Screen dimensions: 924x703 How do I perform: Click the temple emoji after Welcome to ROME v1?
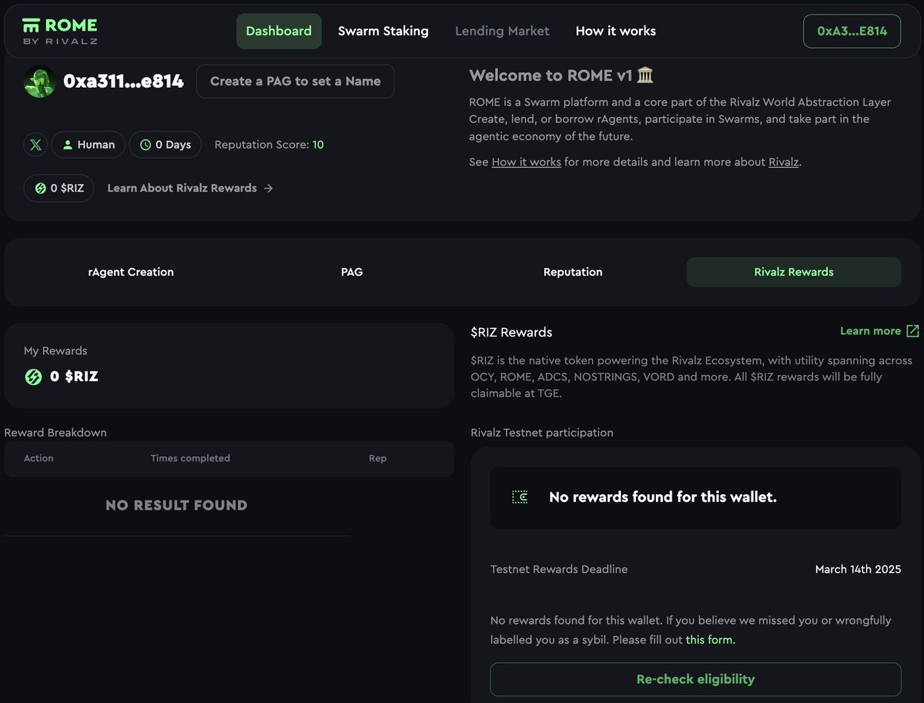pos(646,75)
